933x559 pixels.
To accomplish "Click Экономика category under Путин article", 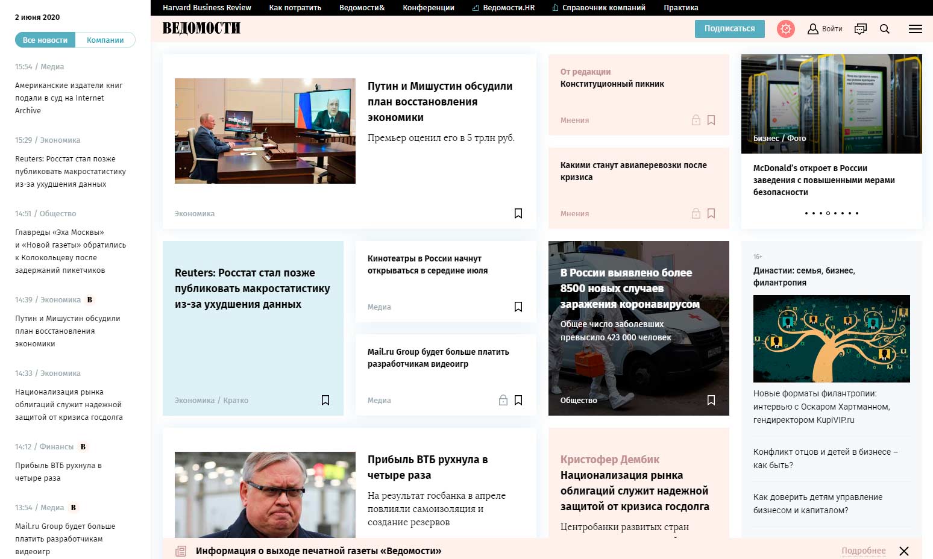I will 195,213.
